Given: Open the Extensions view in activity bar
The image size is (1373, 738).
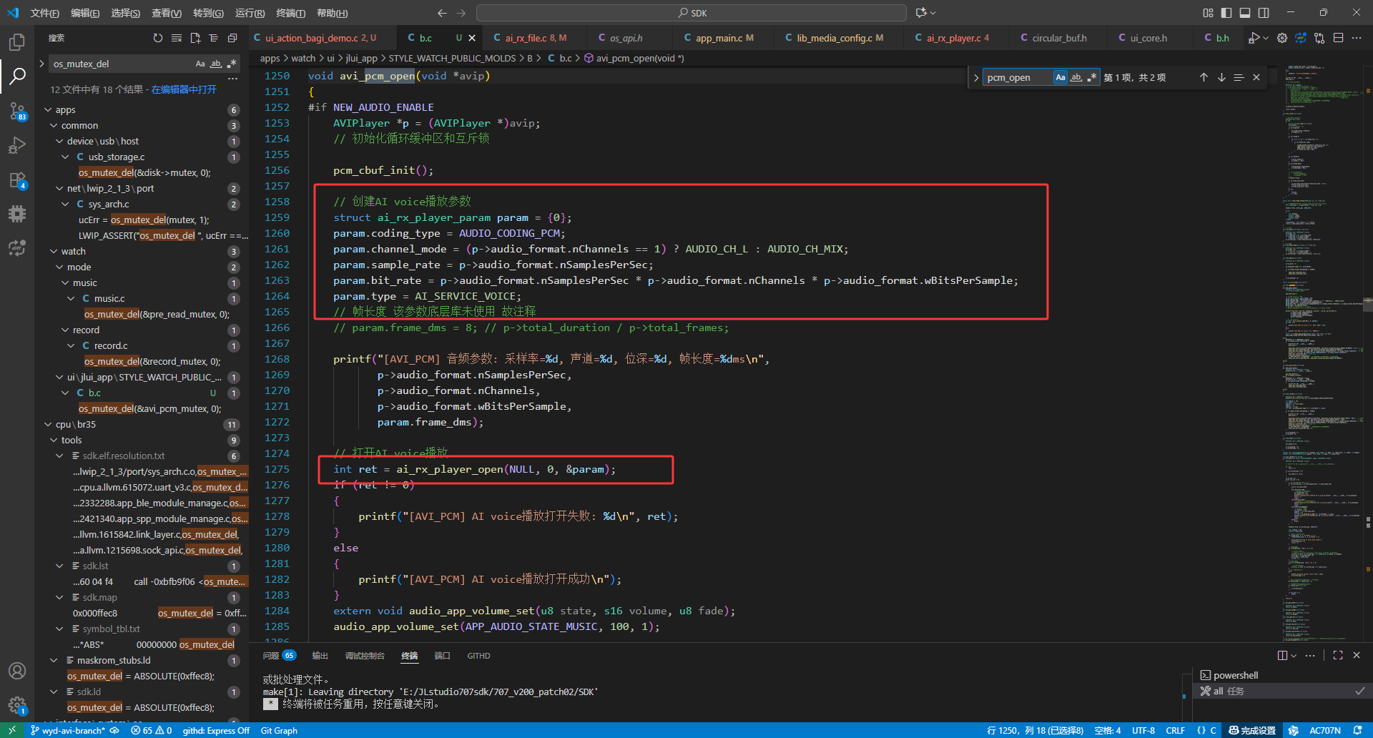Looking at the screenshot, I should pos(17,179).
